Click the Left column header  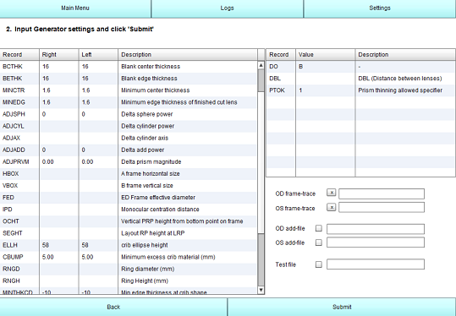99,55
